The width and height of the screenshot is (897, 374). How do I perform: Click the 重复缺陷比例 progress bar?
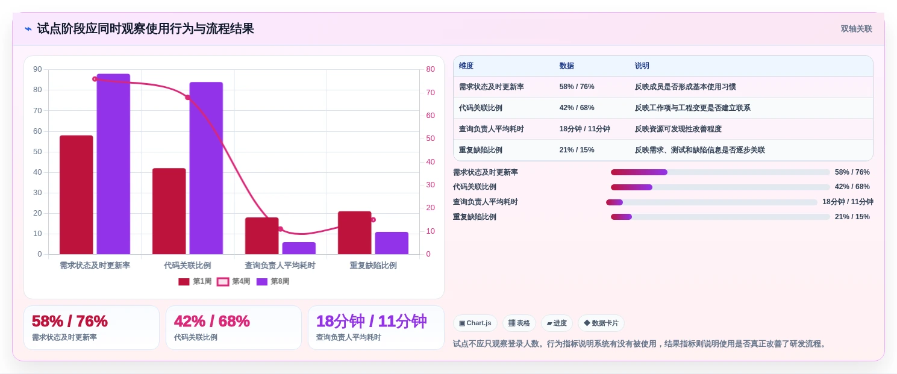click(720, 217)
